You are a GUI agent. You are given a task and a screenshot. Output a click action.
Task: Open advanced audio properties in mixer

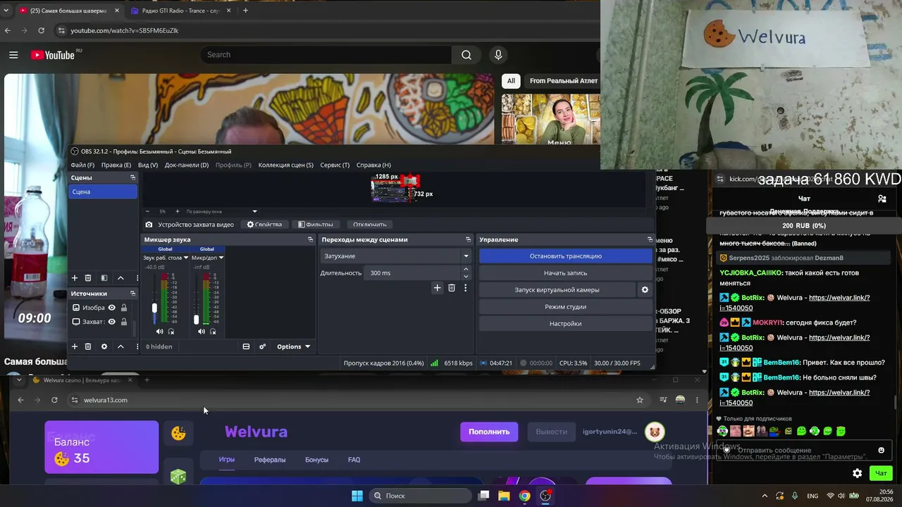pos(262,346)
